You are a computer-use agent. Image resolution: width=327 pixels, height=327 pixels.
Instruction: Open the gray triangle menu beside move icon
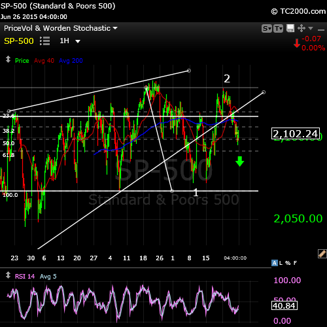click(311, 28)
